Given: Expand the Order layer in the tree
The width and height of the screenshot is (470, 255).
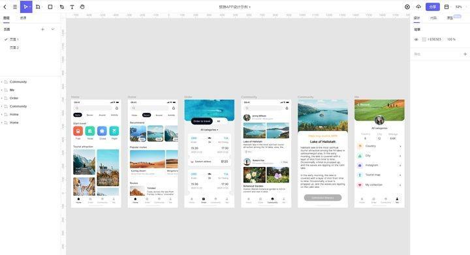Looking at the screenshot, I should 2,98.
